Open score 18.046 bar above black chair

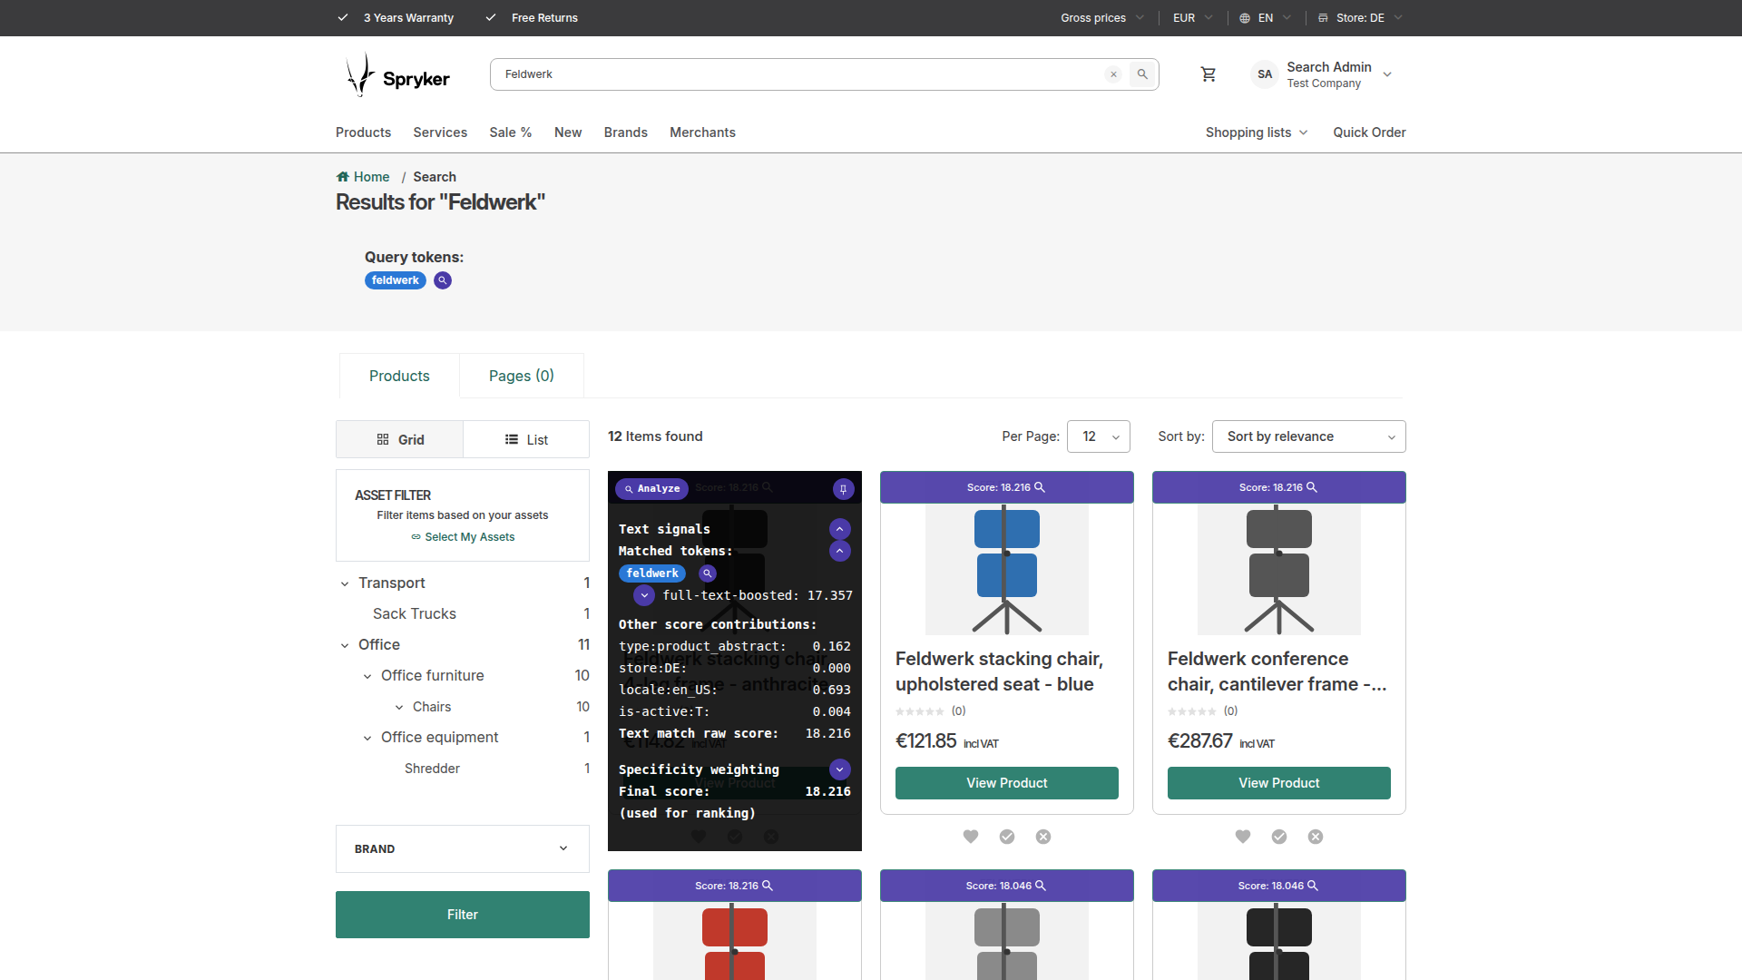[1279, 886]
